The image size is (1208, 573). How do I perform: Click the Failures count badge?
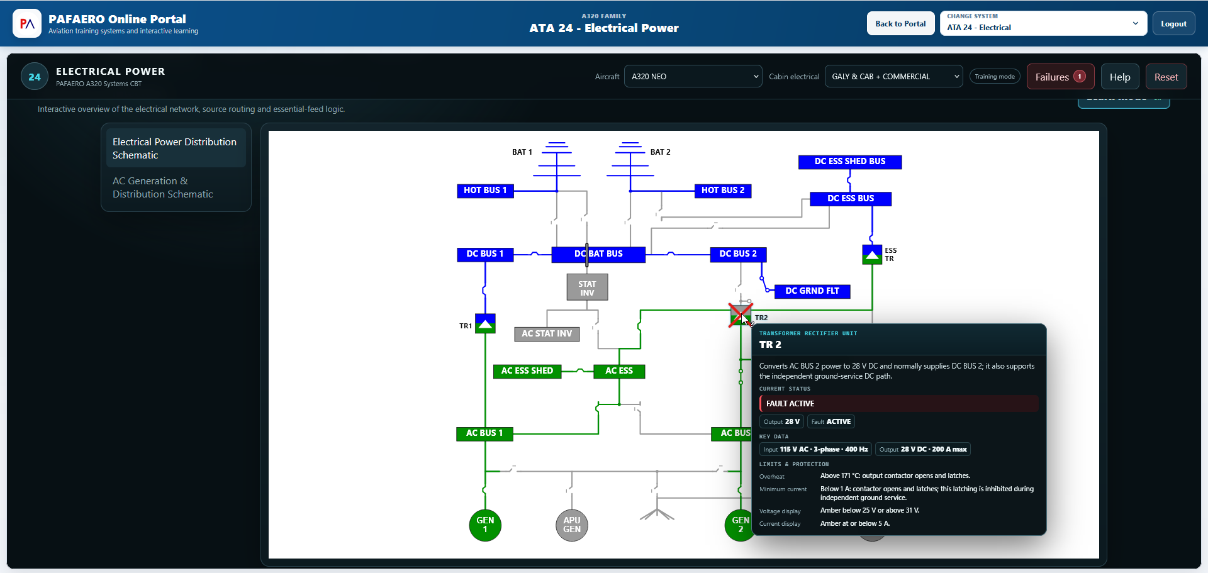[1079, 77]
